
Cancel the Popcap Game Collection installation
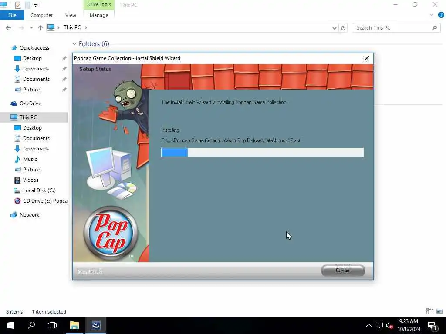[343, 271]
